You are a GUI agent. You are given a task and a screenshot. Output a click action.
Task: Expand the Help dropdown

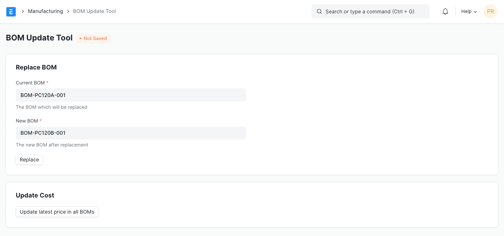pos(469,11)
